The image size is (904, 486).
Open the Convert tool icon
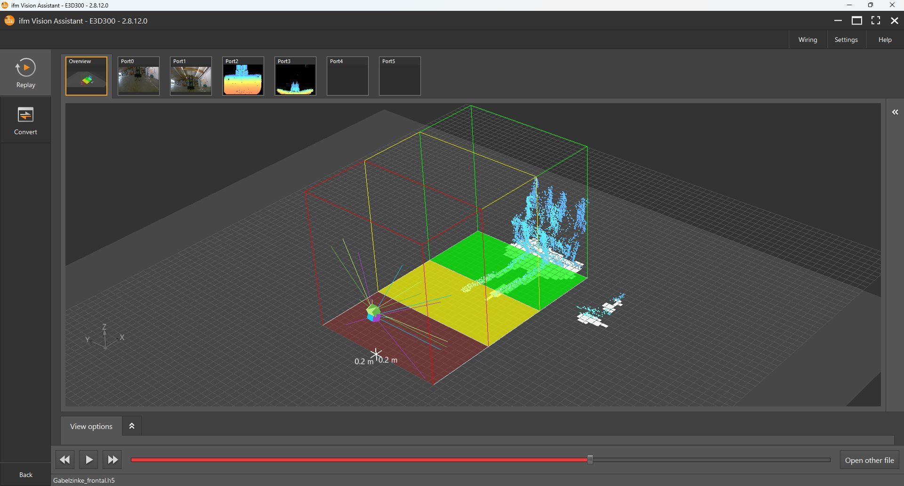25,115
